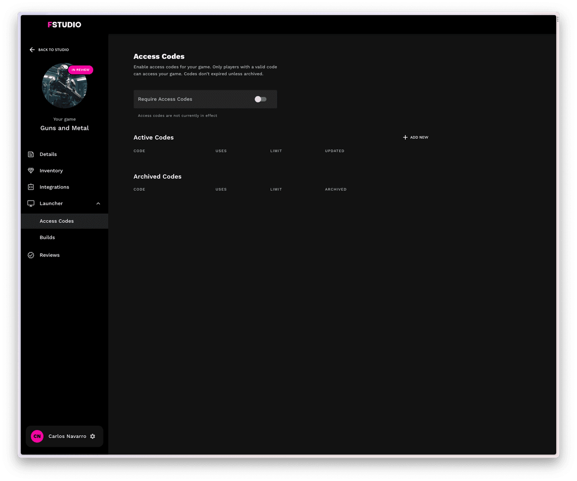
Task: Click the Active Codes LIMIT column header
Action: click(276, 151)
